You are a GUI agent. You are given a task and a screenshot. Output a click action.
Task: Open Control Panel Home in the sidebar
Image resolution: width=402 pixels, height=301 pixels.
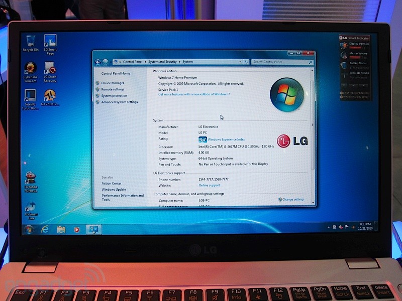click(x=116, y=73)
